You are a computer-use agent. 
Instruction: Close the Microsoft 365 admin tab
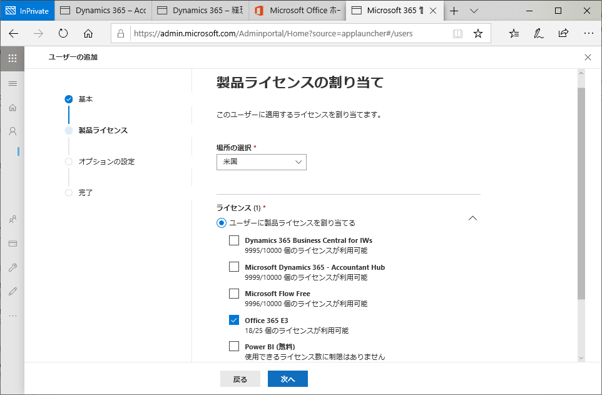433,11
